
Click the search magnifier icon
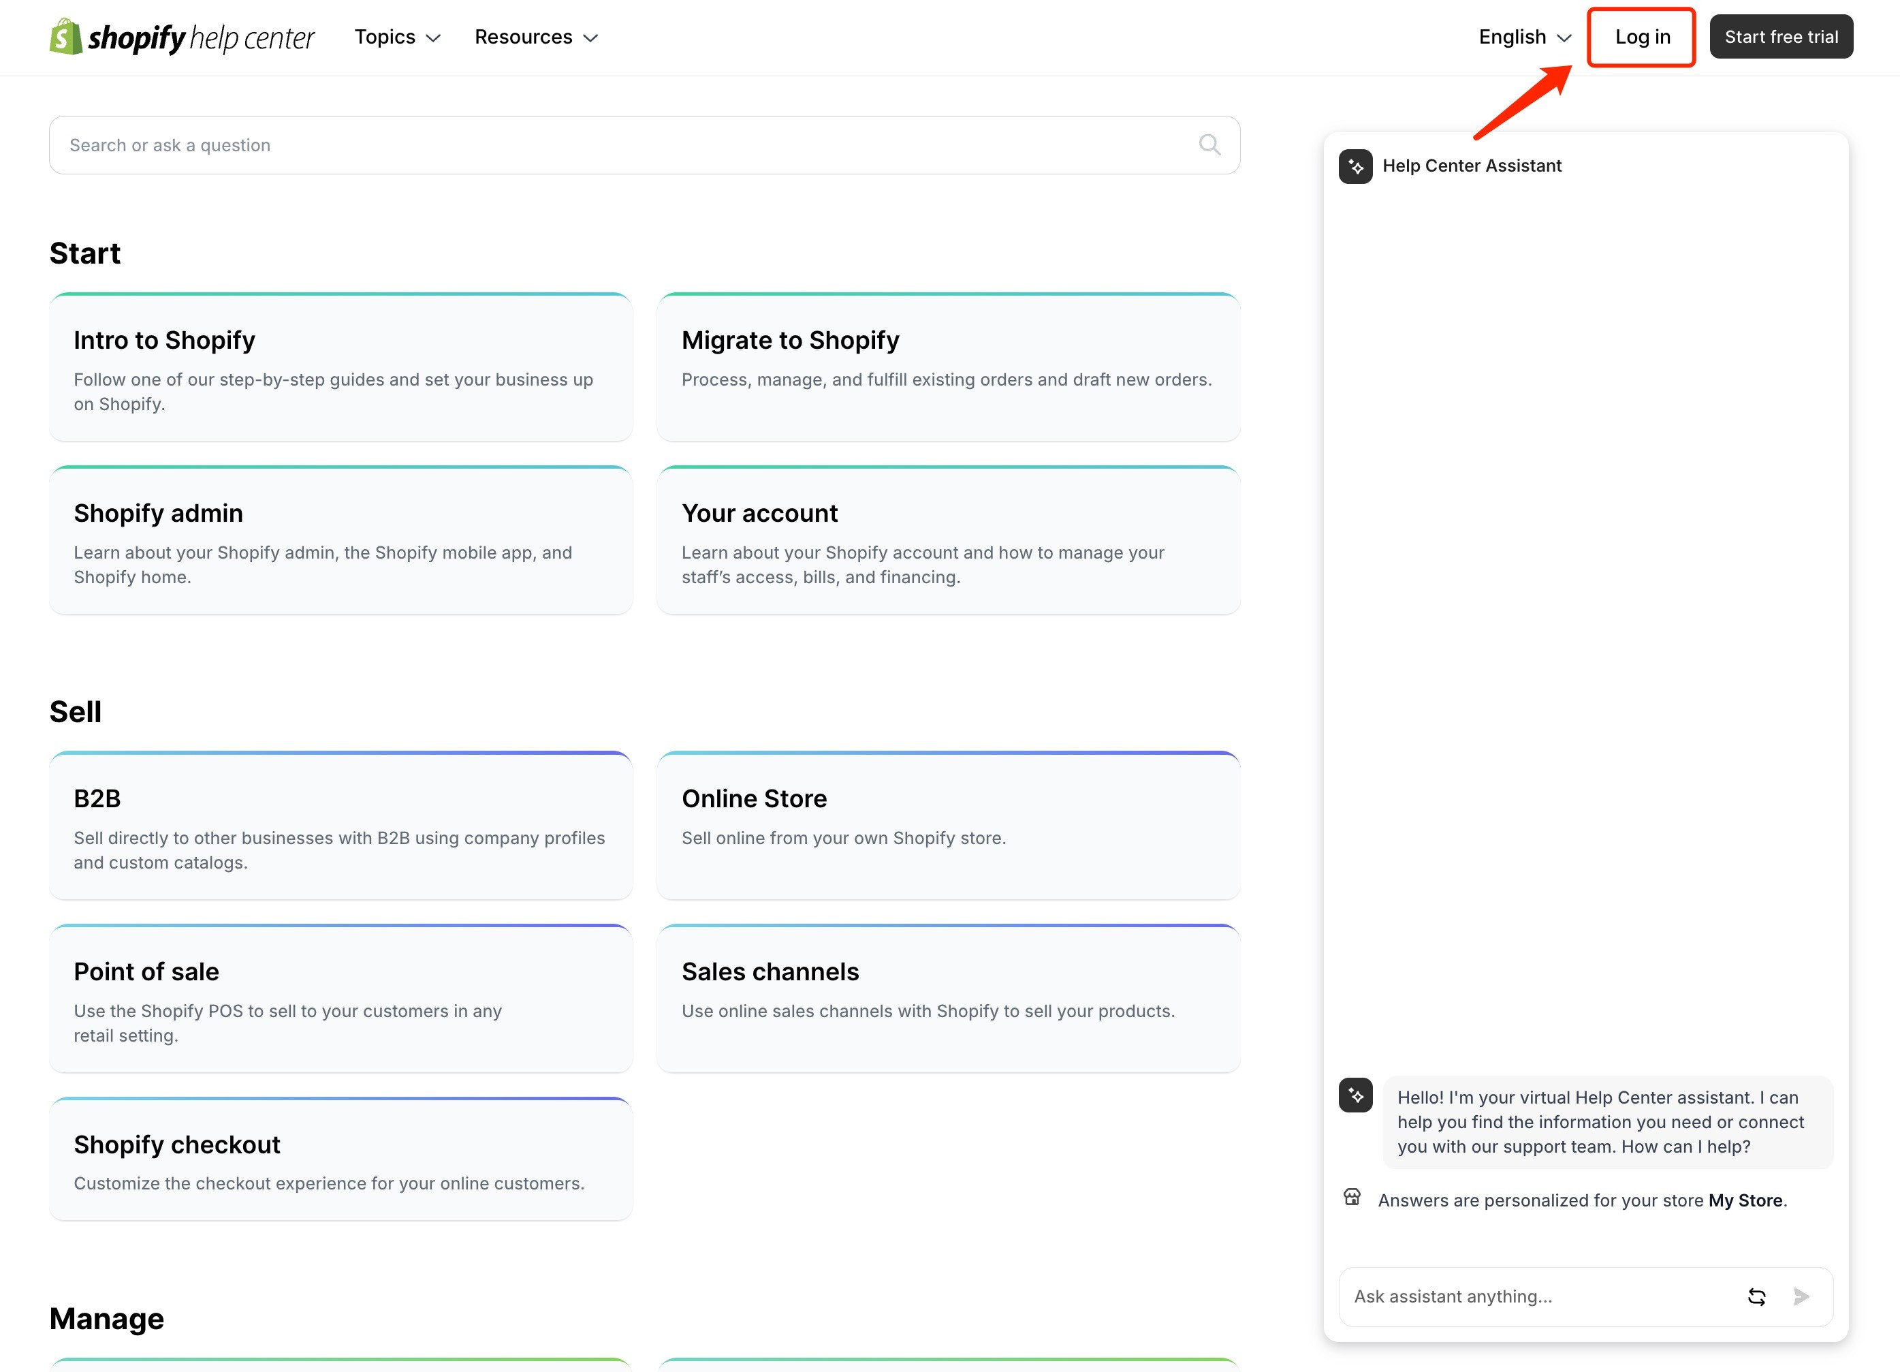pyautogui.click(x=1209, y=144)
